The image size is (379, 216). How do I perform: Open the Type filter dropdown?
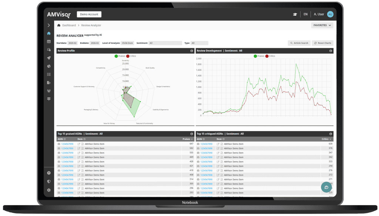pyautogui.click(x=200, y=43)
